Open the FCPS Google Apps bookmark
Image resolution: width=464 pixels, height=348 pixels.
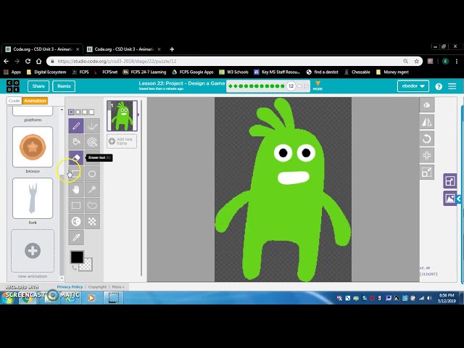click(x=193, y=72)
